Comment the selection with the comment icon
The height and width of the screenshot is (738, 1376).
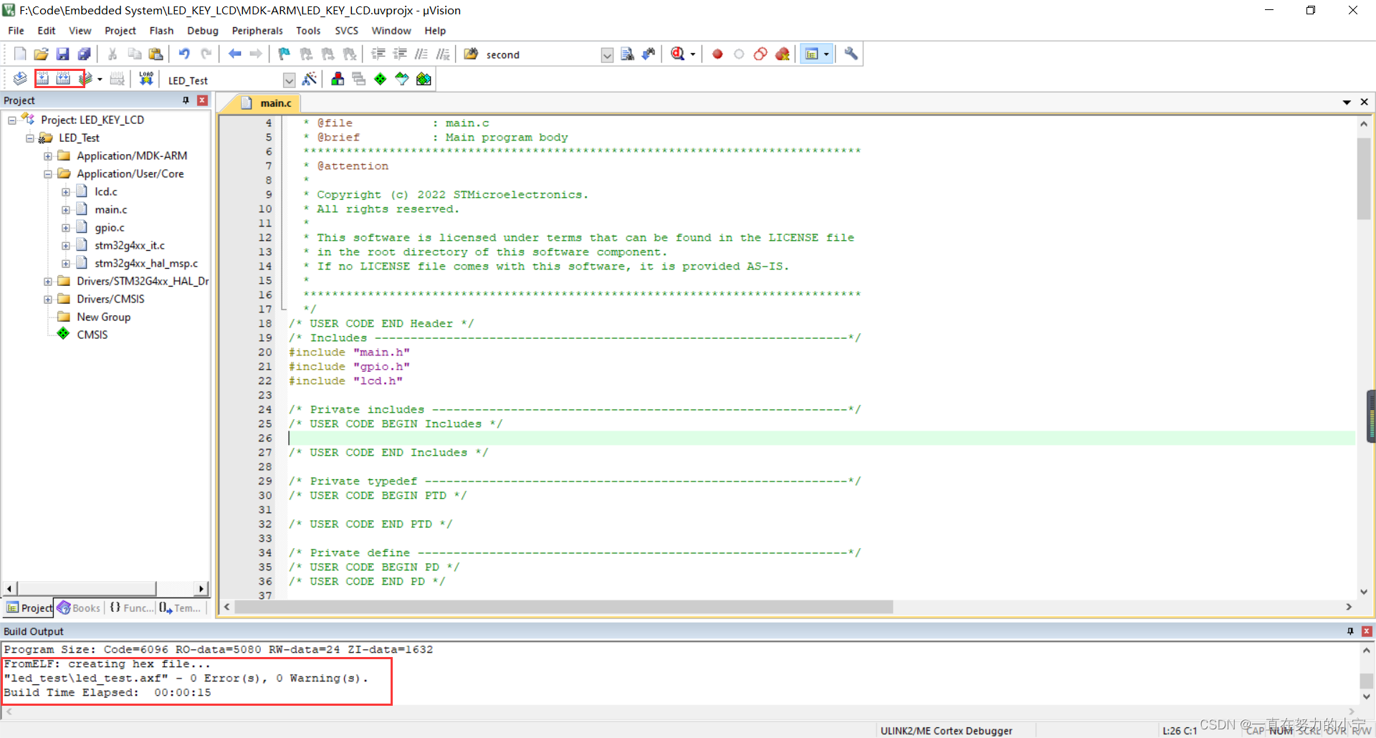(421, 54)
